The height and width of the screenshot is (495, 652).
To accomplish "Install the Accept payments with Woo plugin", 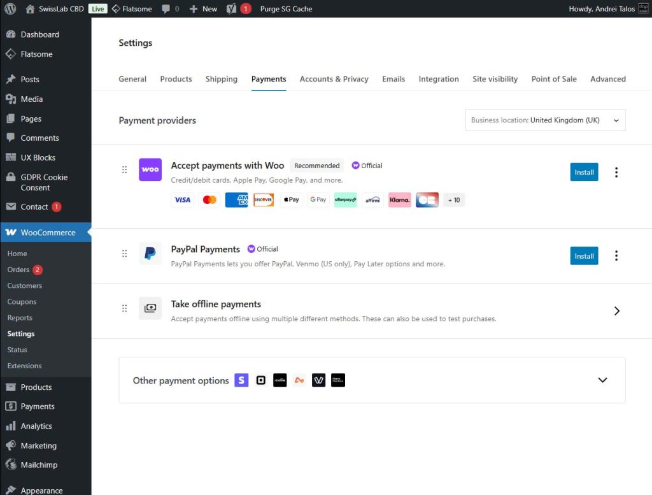I will click(x=584, y=172).
